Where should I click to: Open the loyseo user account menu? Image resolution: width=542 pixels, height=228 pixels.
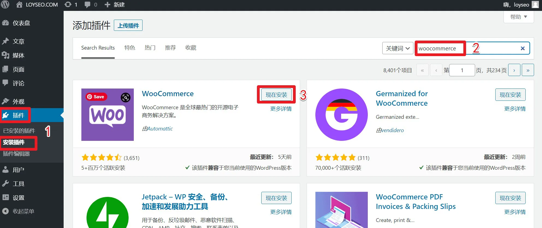(521, 5)
